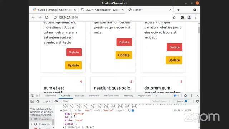Click the page vertical scrollbar thumb
Viewport: 229px width, 129px height.
(x=199, y=30)
